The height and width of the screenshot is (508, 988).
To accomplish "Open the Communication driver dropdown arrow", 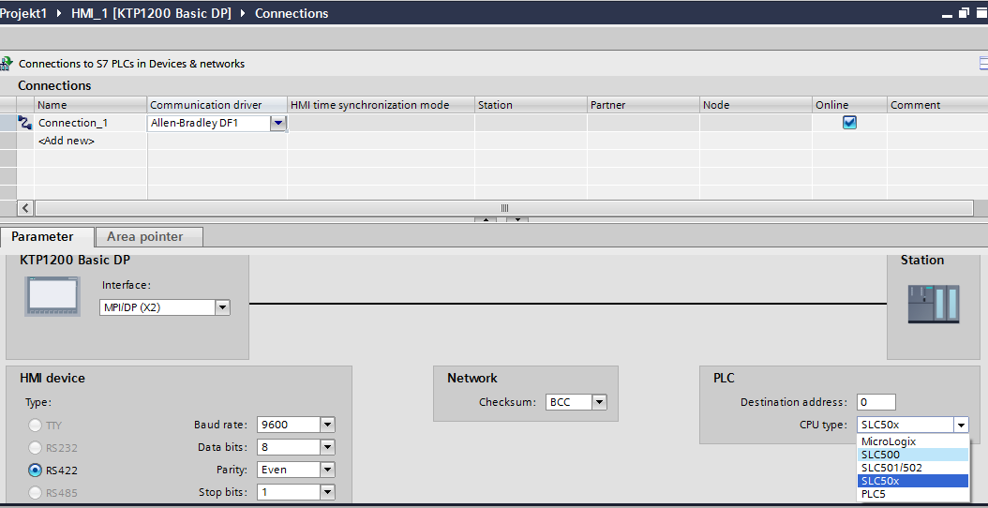I will click(277, 123).
